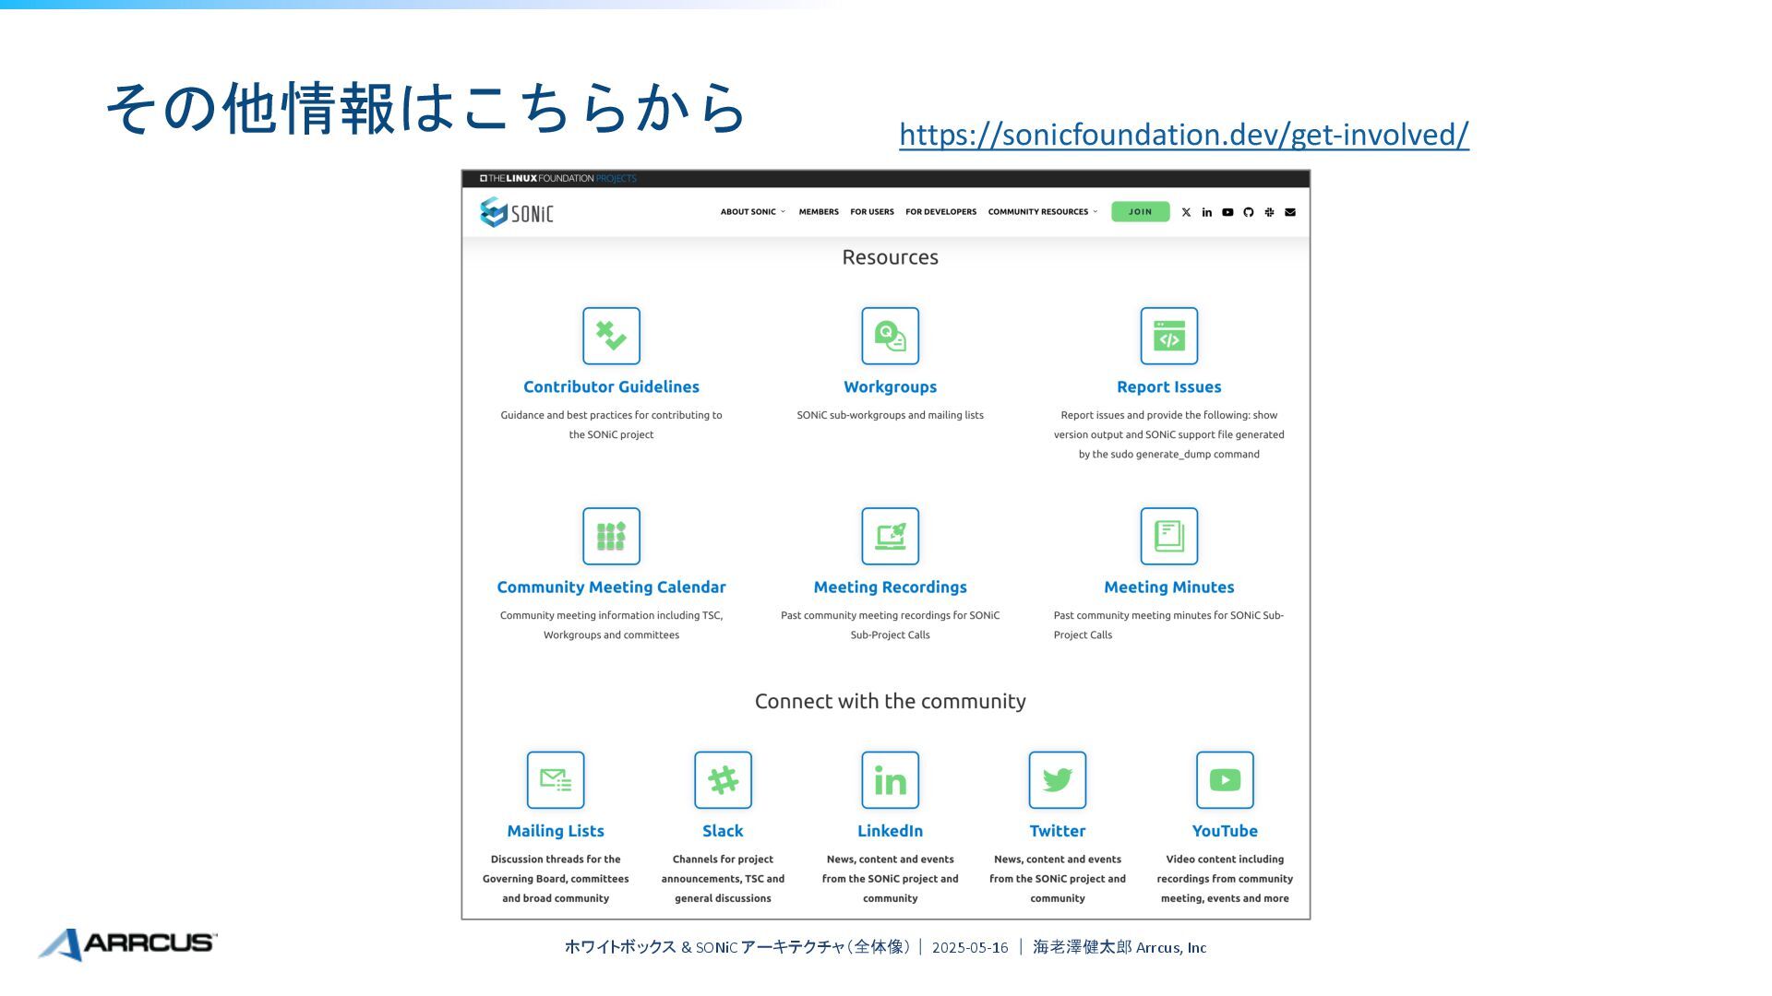Expand the Community Resources dropdown menu
1772x996 pixels.
pyautogui.click(x=1042, y=212)
